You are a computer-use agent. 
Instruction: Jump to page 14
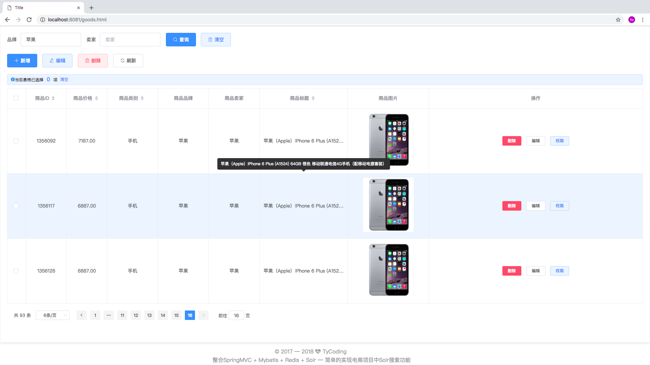click(163, 315)
